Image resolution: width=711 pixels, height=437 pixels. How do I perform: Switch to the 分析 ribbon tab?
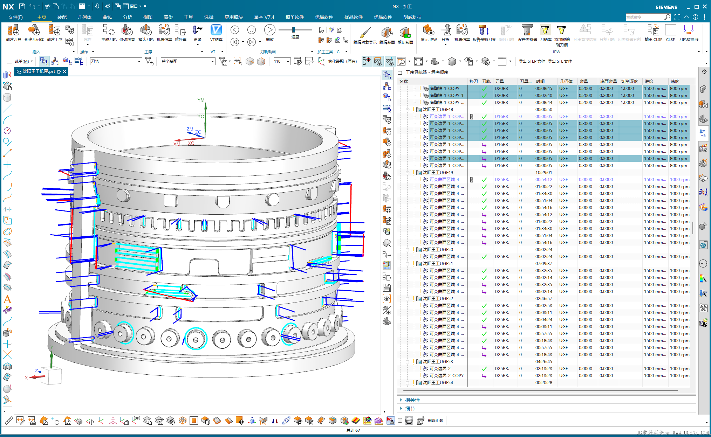click(128, 17)
